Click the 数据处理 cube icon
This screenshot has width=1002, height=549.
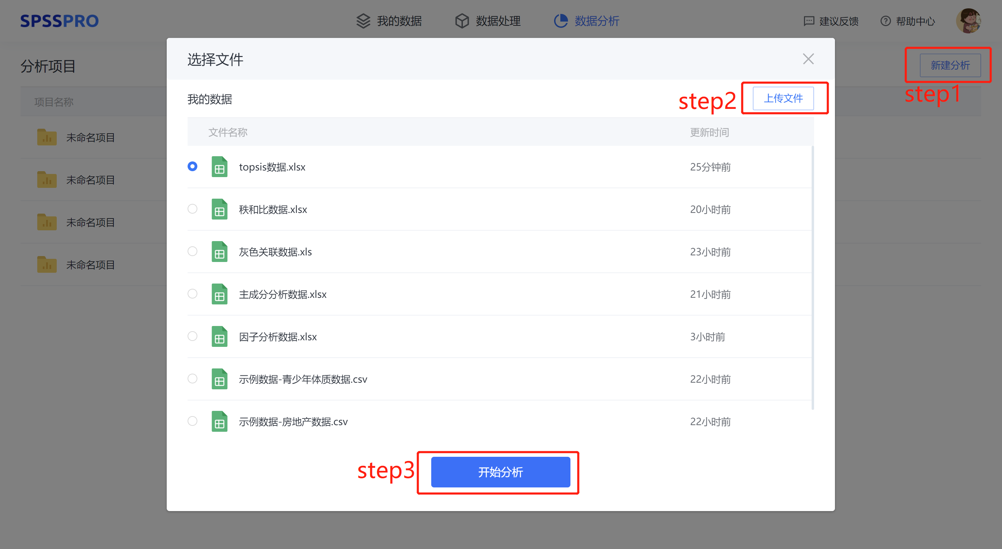coord(462,21)
